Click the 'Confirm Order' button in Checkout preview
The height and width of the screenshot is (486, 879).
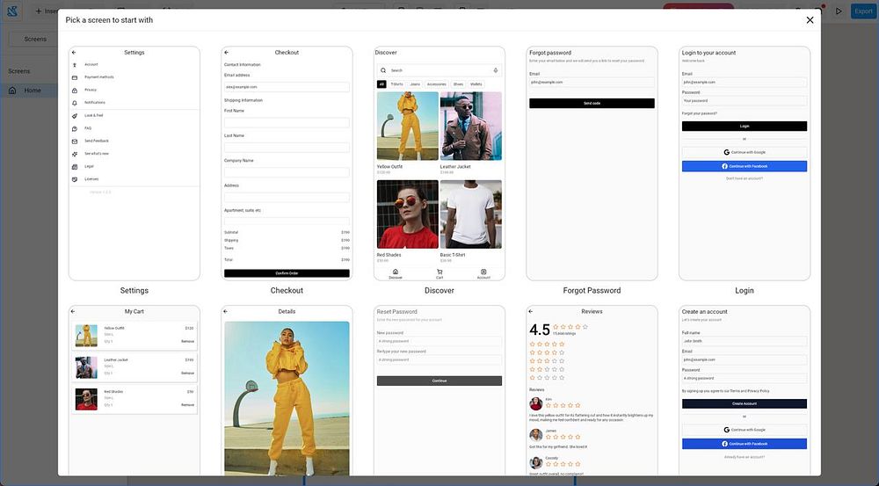[287, 273]
